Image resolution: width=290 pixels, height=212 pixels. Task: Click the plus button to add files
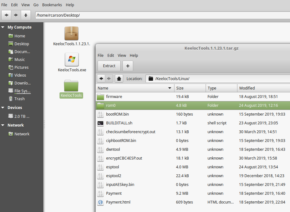click(128, 66)
